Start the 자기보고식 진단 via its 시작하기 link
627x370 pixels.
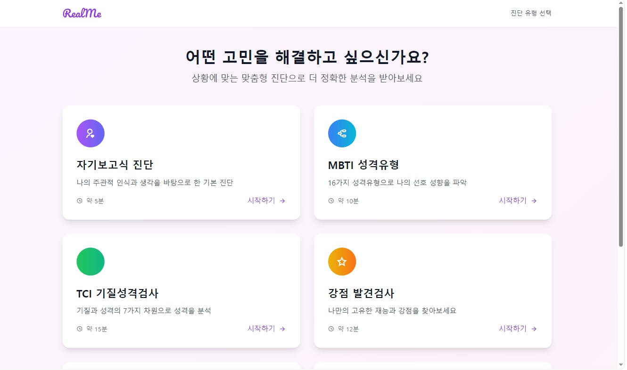pos(261,200)
